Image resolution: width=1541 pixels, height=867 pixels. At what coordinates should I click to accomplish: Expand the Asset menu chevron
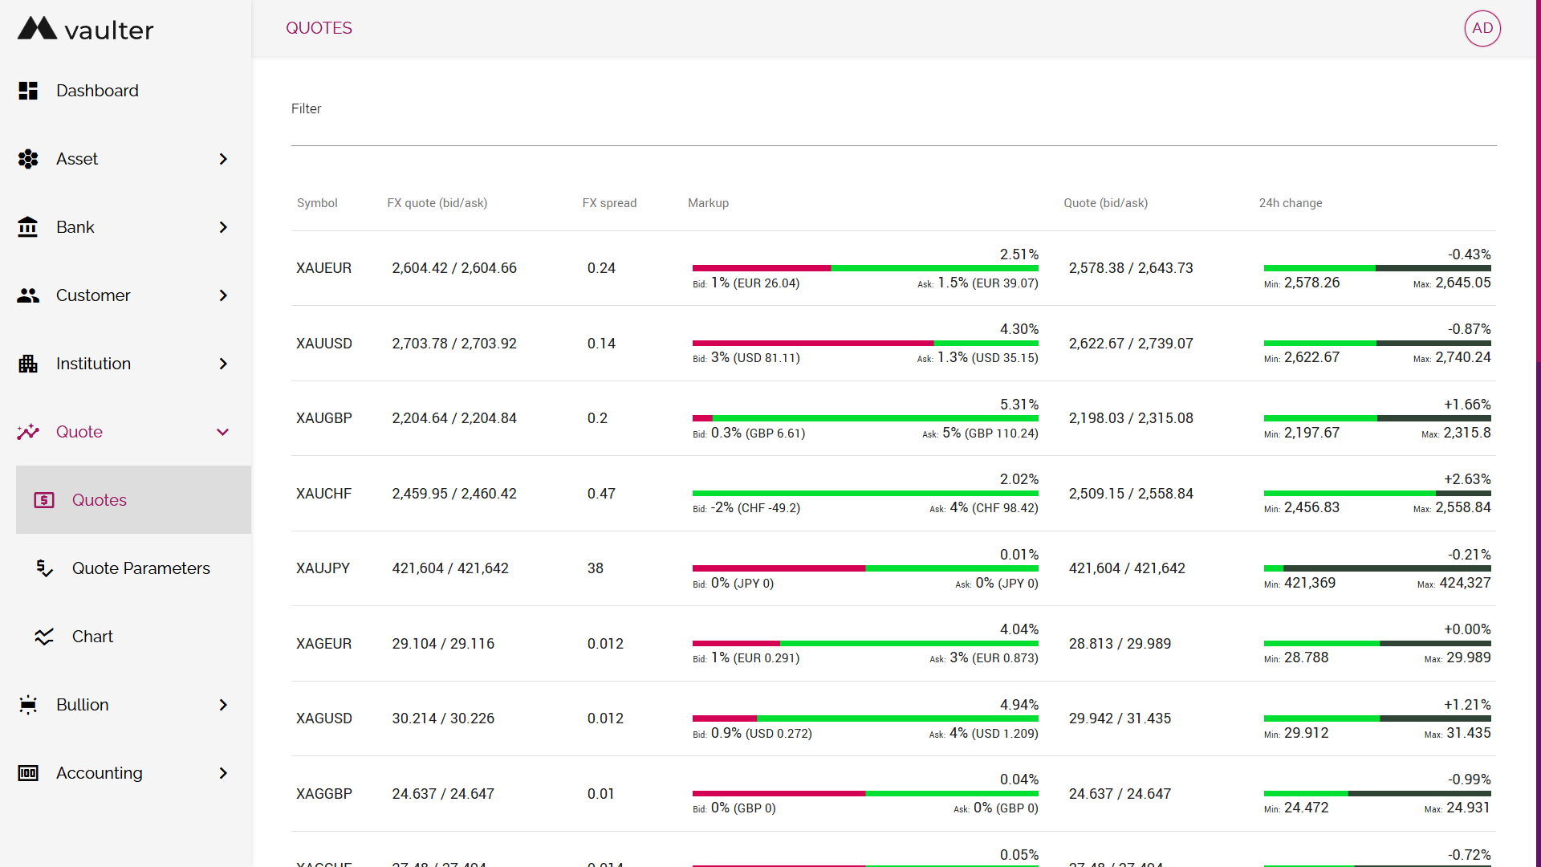[223, 159]
